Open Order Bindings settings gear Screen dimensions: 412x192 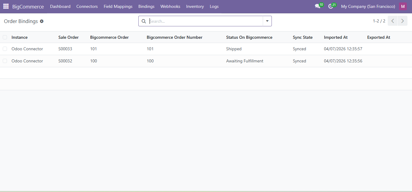pyautogui.click(x=42, y=21)
